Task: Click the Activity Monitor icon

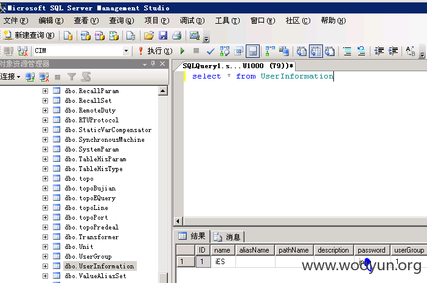Action: pos(195,36)
